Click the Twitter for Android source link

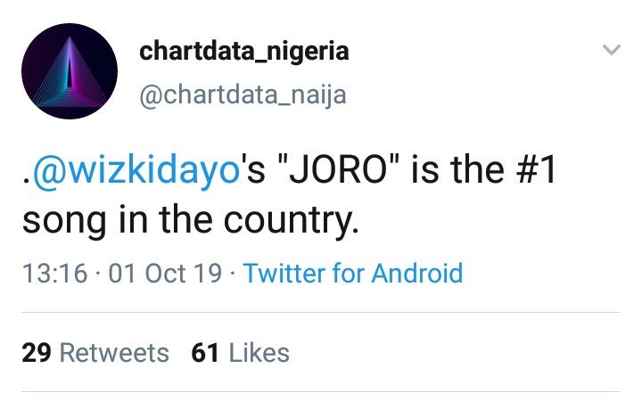tap(353, 273)
